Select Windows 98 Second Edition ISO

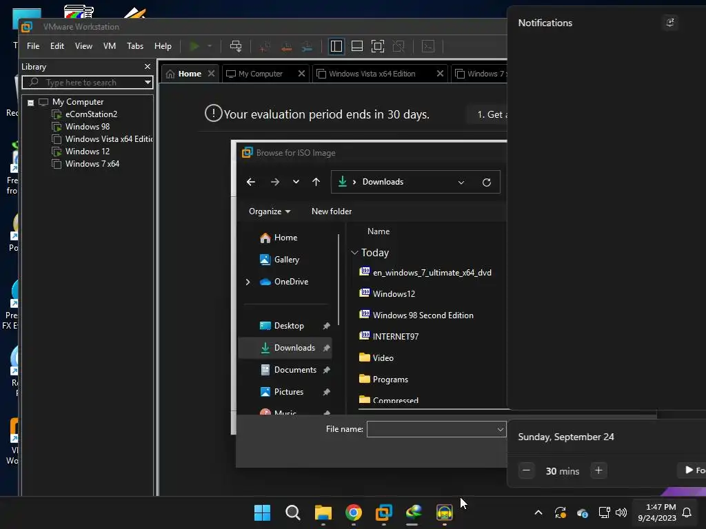(416, 315)
